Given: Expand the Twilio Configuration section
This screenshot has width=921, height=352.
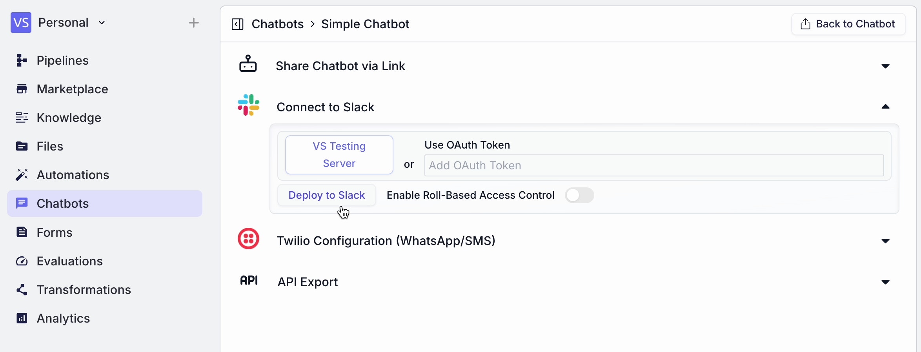Looking at the screenshot, I should (885, 241).
